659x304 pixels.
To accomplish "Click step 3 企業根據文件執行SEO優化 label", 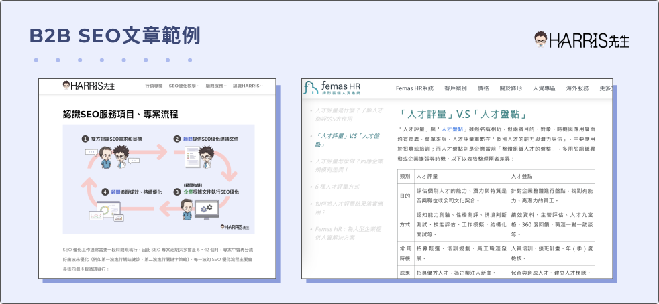I will pos(207,192).
